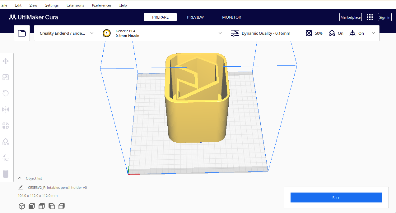Click the support On icon
Image resolution: width=396 pixels, height=213 pixels.
(x=332, y=33)
